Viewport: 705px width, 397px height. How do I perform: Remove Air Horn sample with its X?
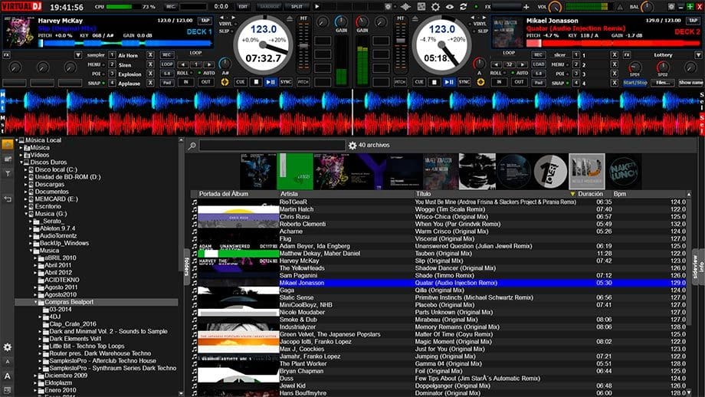point(151,55)
